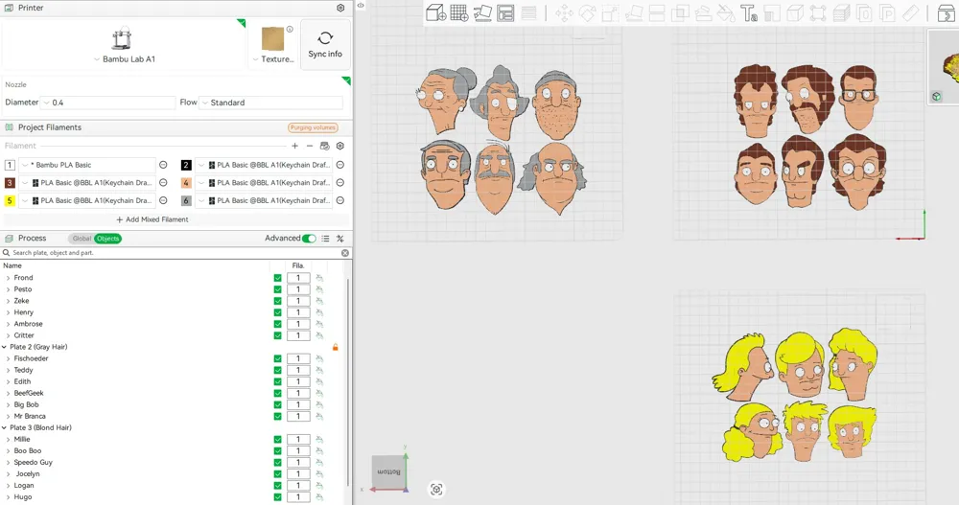
Task: Toggle the Advanced mode switch
Action: point(309,239)
